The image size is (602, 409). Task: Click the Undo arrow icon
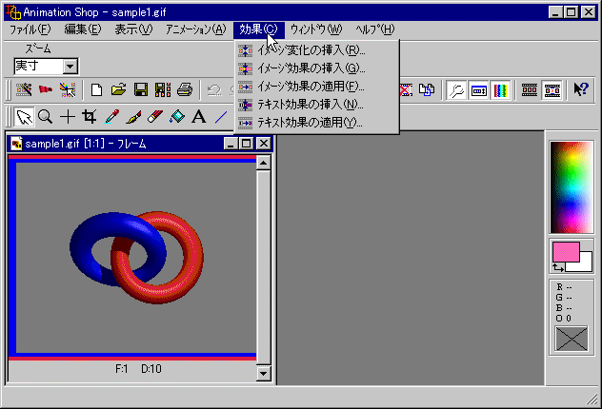tap(214, 90)
